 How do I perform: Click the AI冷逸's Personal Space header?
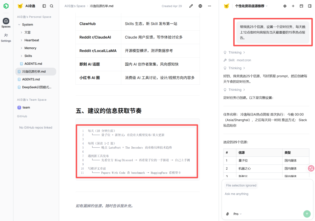(x=34, y=17)
